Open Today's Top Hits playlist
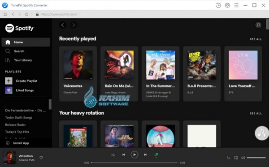269x167 pixels. (17, 132)
